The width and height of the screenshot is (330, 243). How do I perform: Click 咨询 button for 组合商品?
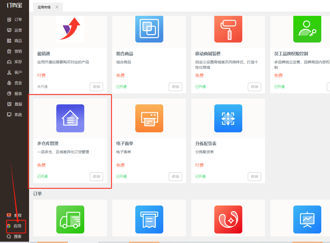[x=175, y=87]
